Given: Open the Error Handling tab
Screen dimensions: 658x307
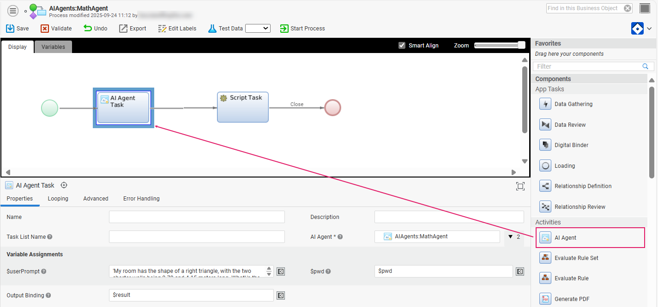Looking at the screenshot, I should click(141, 199).
